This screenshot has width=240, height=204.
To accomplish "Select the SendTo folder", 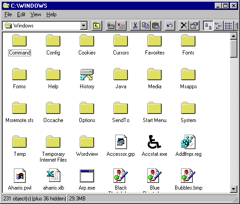I will [121, 108].
